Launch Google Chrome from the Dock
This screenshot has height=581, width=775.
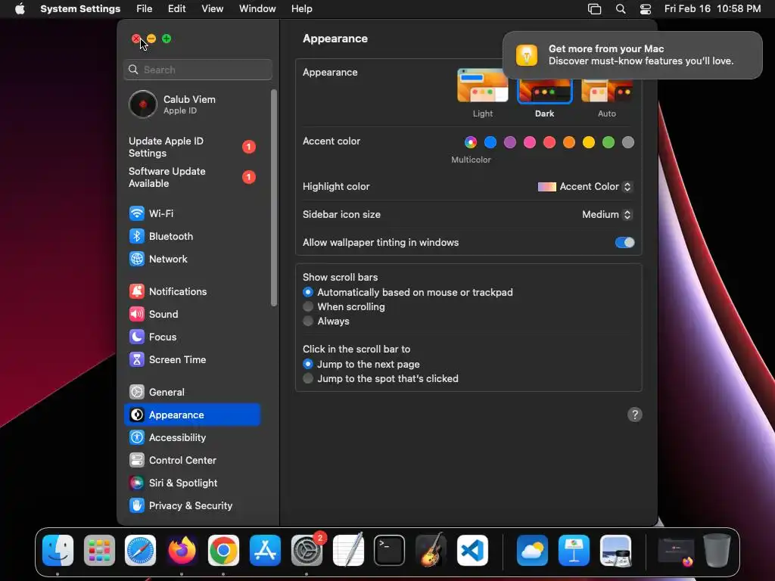point(223,551)
